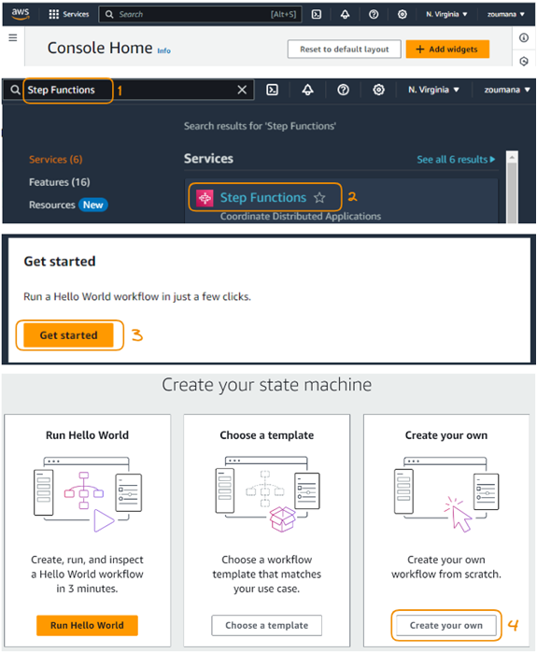This screenshot has width=537, height=653.
Task: Expand zoumana account dropdown in top bar
Action: [506, 14]
